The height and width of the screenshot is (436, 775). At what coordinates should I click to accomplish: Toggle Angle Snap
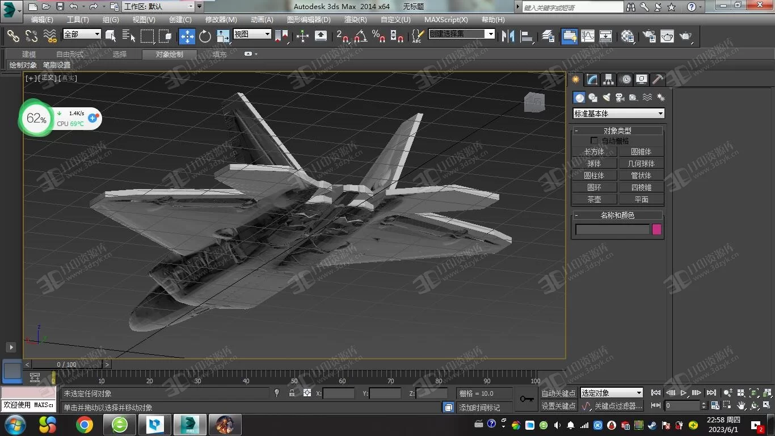[360, 36]
